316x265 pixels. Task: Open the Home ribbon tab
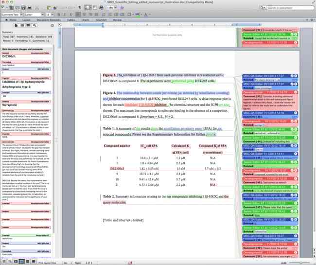click(11, 20)
